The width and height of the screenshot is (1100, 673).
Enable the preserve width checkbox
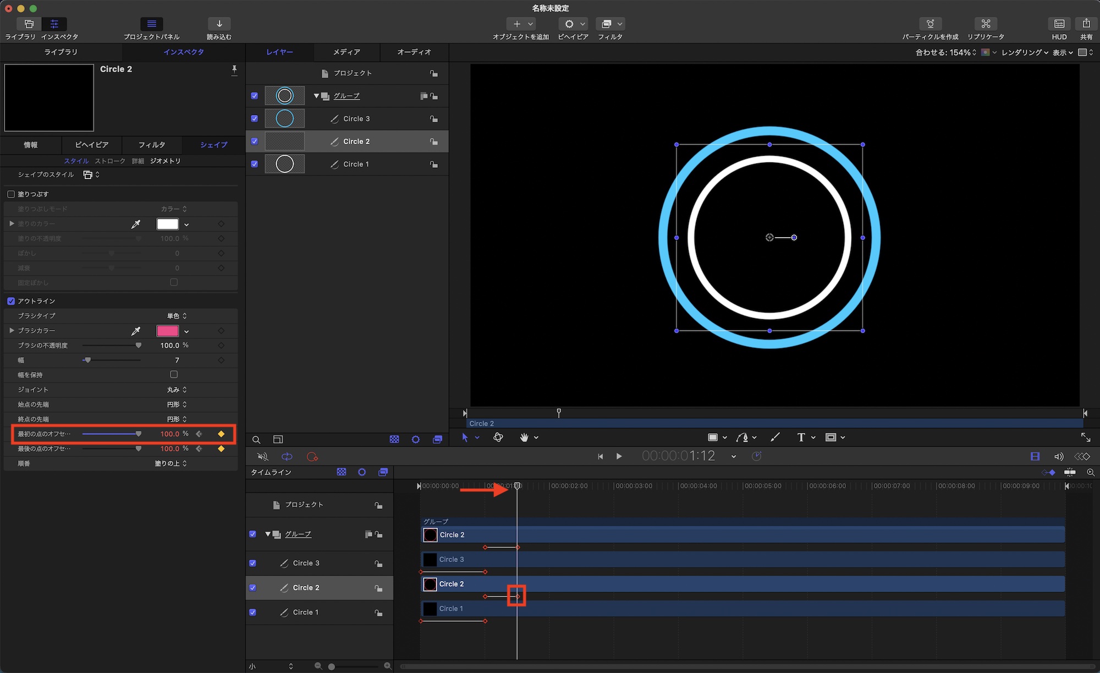(x=174, y=375)
